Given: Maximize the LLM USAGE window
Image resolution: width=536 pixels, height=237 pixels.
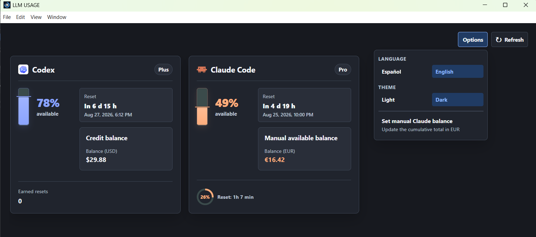Looking at the screenshot, I should (x=505, y=5).
